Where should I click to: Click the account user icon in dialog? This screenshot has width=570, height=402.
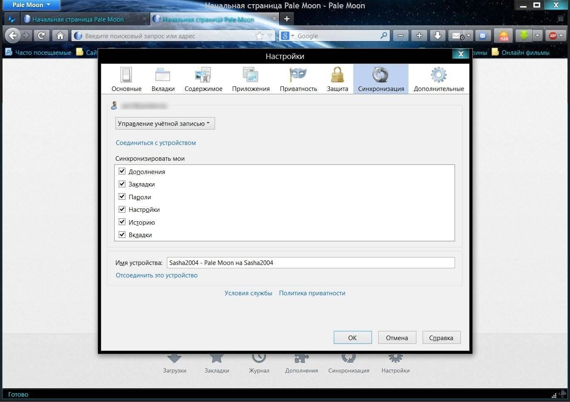click(114, 105)
